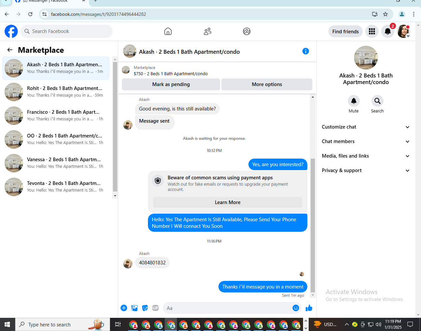Expand Customize chat section
This screenshot has height=331, width=421.
click(366, 127)
